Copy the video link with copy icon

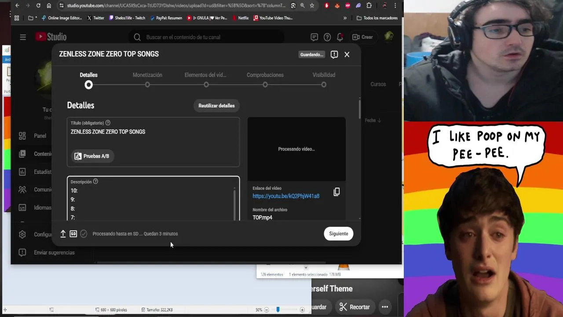point(336,192)
